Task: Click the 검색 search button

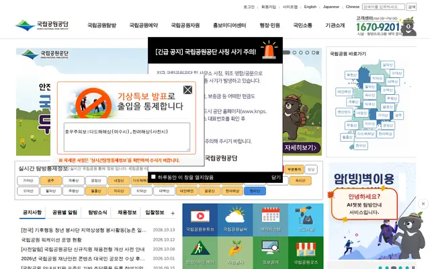Action: click(412, 7)
